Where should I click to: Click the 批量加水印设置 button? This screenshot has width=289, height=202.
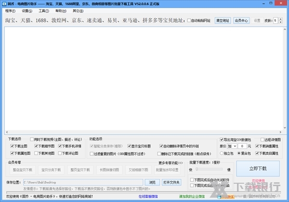(x=167, y=170)
